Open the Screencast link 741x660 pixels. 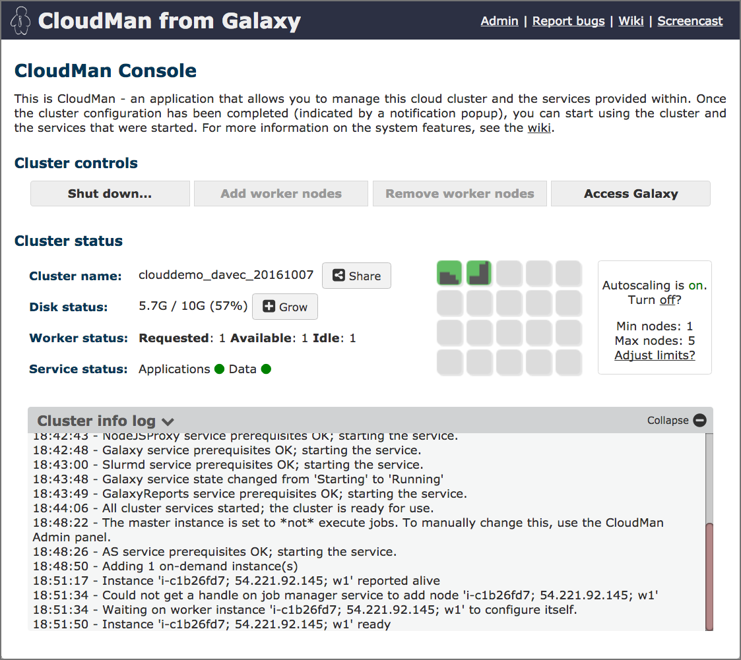[690, 21]
